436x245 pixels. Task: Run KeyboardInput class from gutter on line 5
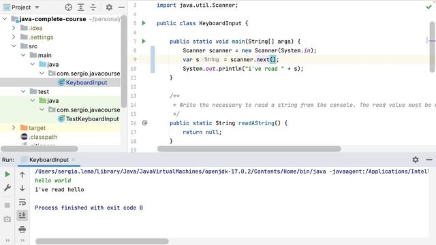[x=144, y=23]
